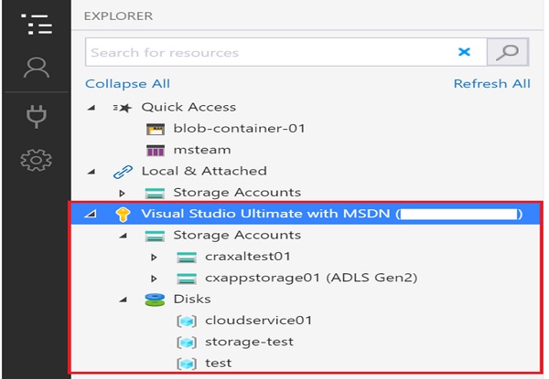Click the cloudservice01 disk icon
The image size is (549, 379).
[x=186, y=321]
